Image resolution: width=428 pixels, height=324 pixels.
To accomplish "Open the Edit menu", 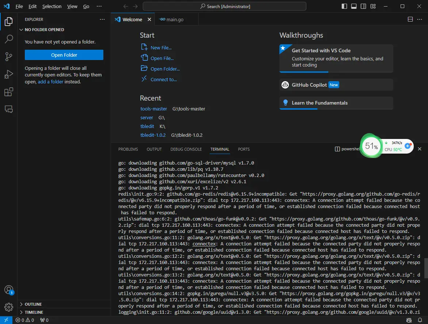I will (33, 6).
